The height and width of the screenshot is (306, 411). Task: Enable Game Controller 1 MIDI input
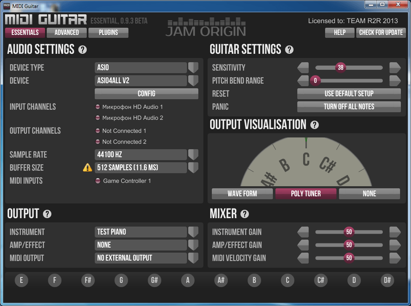click(98, 181)
